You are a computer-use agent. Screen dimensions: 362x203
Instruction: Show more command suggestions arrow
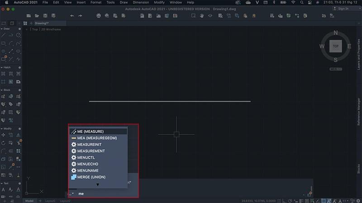[98, 185]
